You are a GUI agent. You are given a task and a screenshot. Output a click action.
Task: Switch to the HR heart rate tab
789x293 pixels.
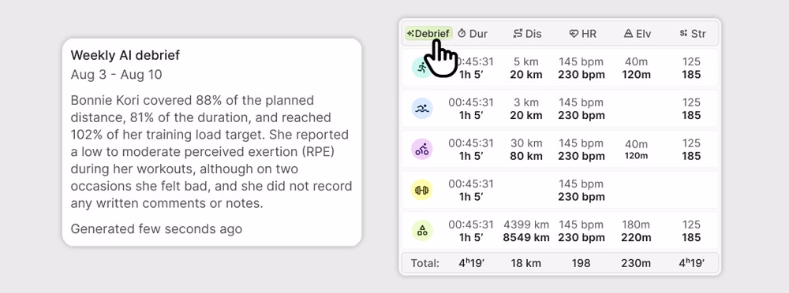[x=582, y=34]
